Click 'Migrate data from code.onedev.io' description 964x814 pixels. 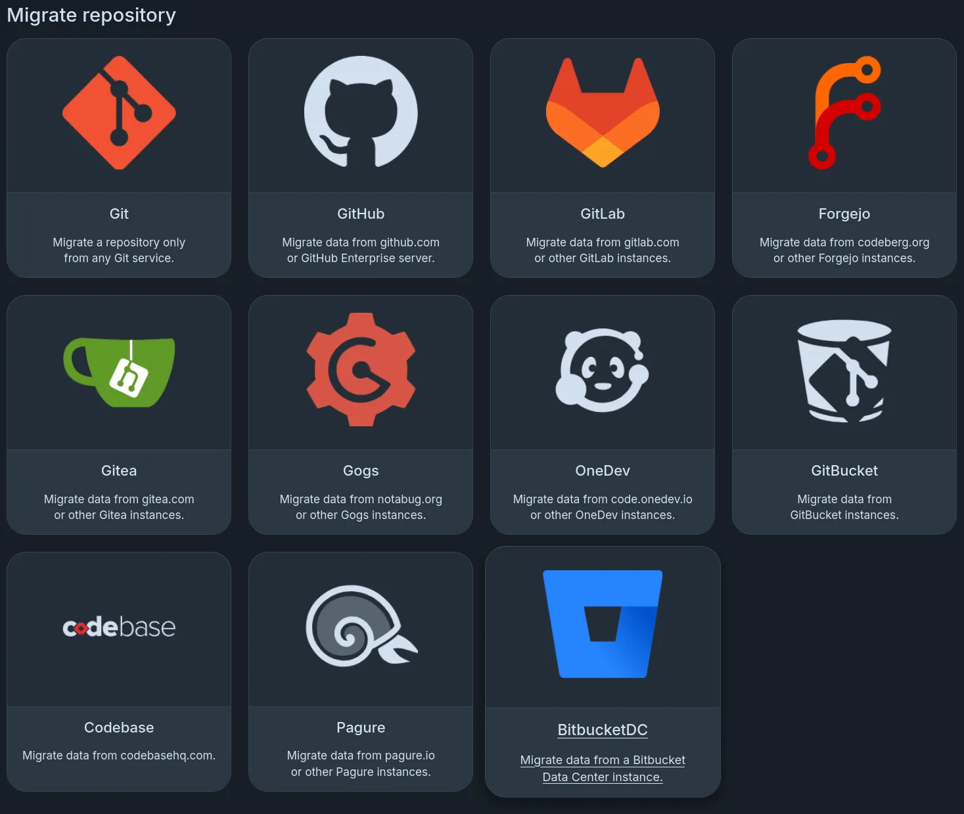pos(603,507)
